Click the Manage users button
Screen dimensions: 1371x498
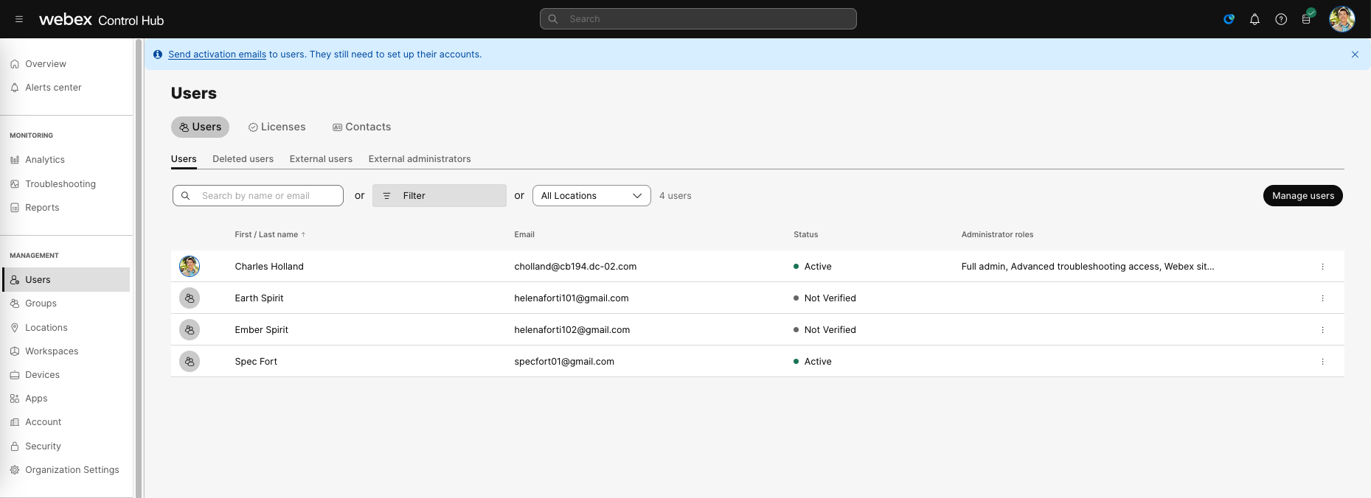[1302, 196]
